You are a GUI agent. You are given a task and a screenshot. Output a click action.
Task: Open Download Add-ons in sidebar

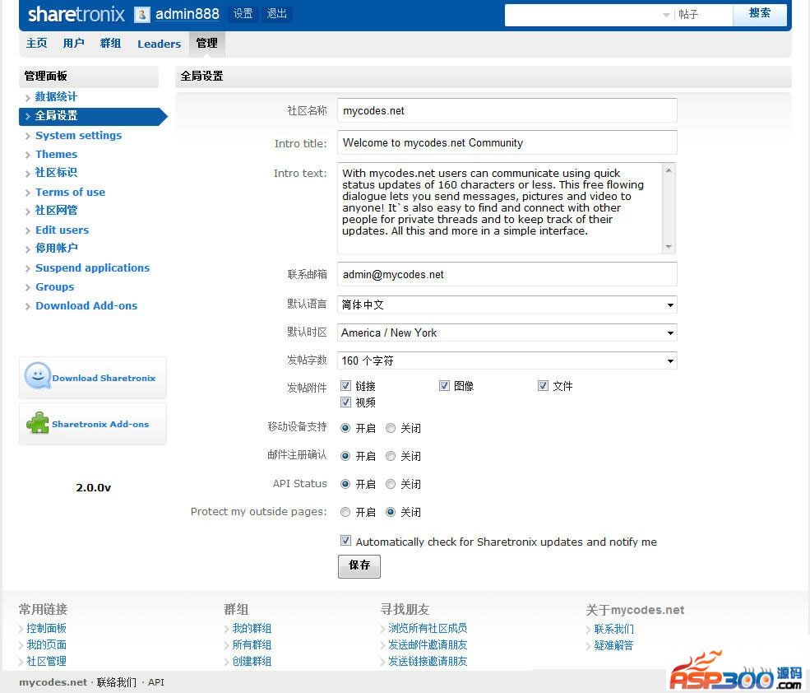[86, 305]
